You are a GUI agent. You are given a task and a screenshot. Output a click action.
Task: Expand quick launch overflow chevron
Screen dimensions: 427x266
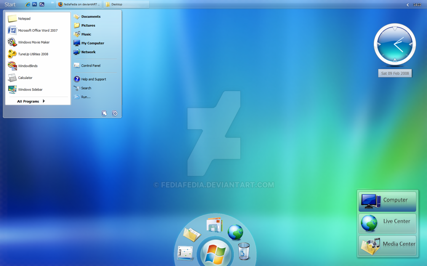52,3
